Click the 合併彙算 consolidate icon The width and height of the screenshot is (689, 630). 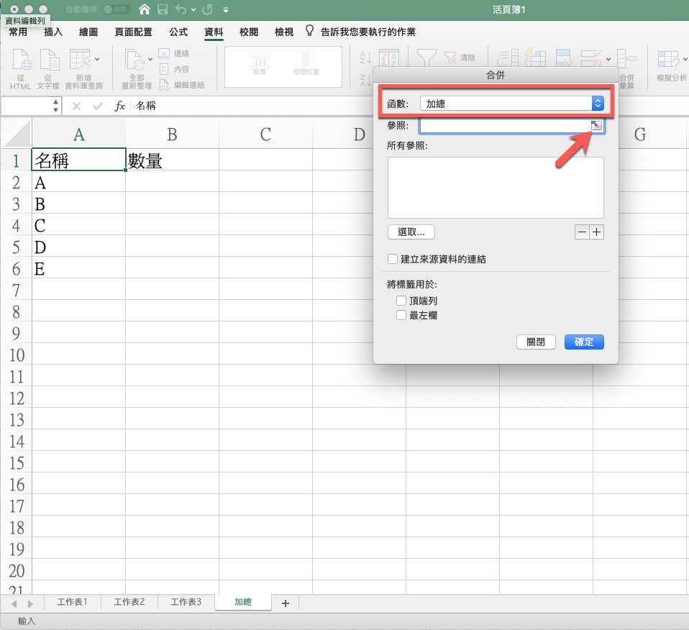pyautogui.click(x=626, y=58)
